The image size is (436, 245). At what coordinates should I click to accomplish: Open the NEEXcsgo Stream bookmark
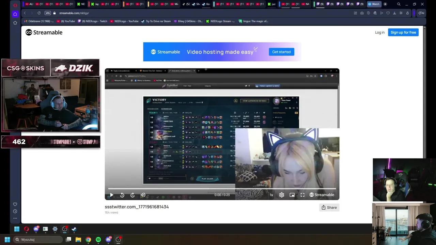point(220,21)
